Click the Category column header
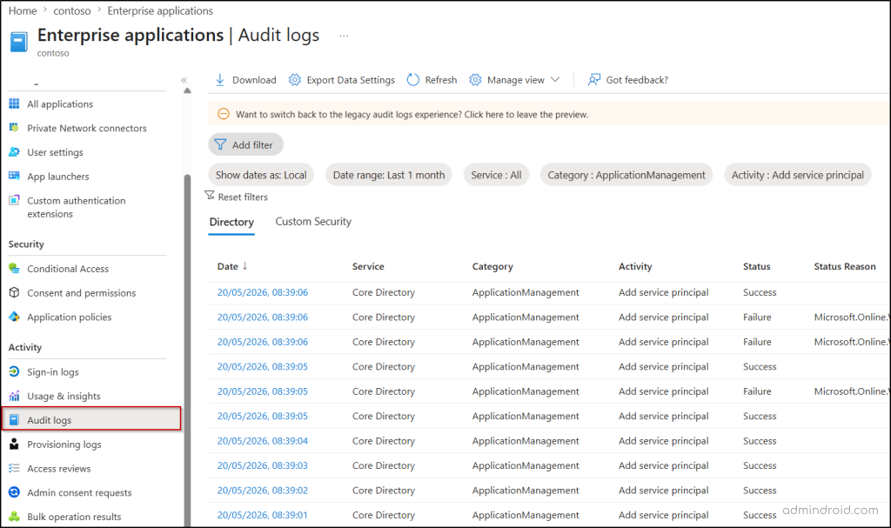 point(492,266)
